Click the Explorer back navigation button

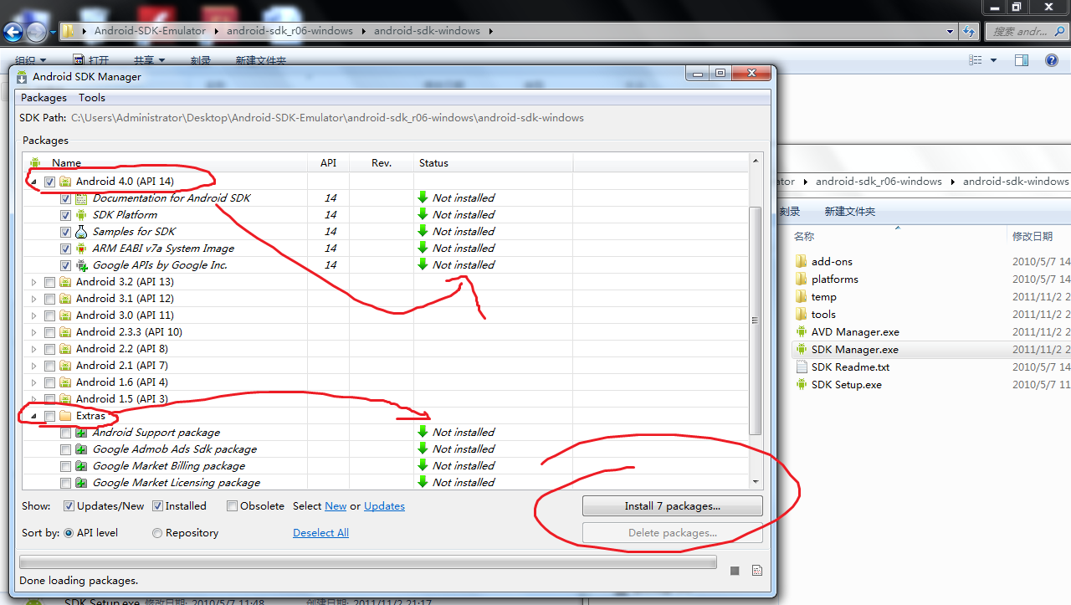(x=13, y=32)
